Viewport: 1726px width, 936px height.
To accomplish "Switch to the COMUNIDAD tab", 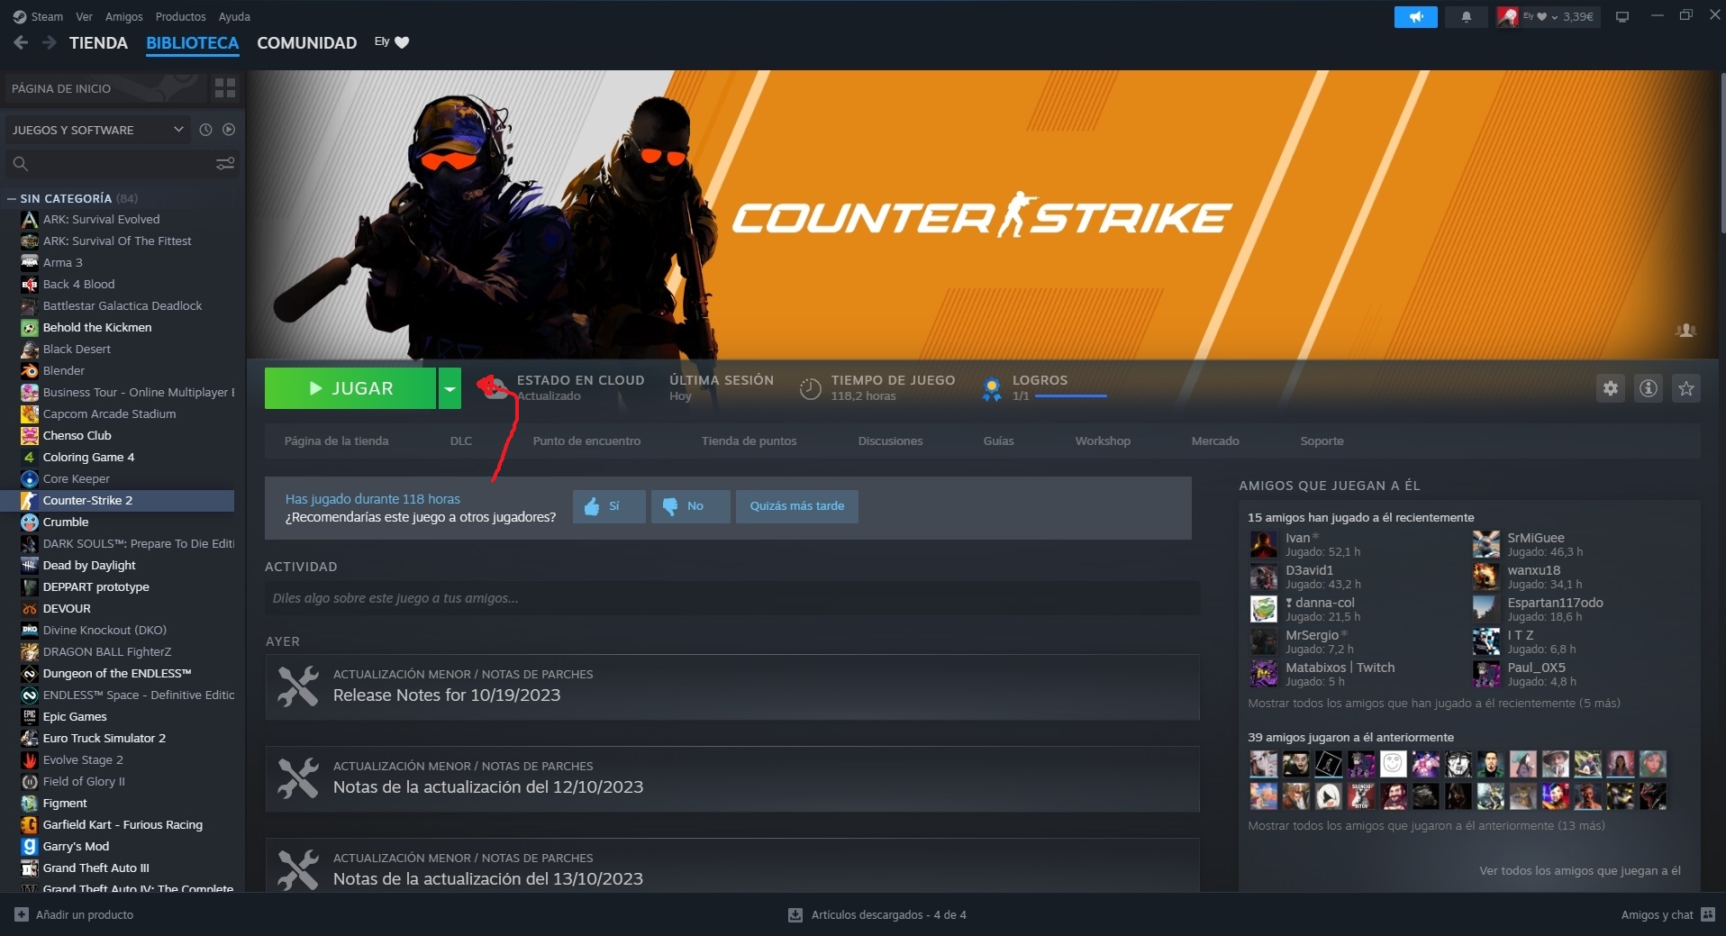I will 306,42.
